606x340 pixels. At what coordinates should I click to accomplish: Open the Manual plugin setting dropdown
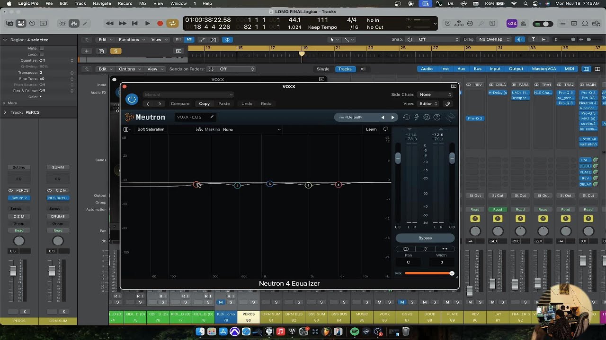188,94
